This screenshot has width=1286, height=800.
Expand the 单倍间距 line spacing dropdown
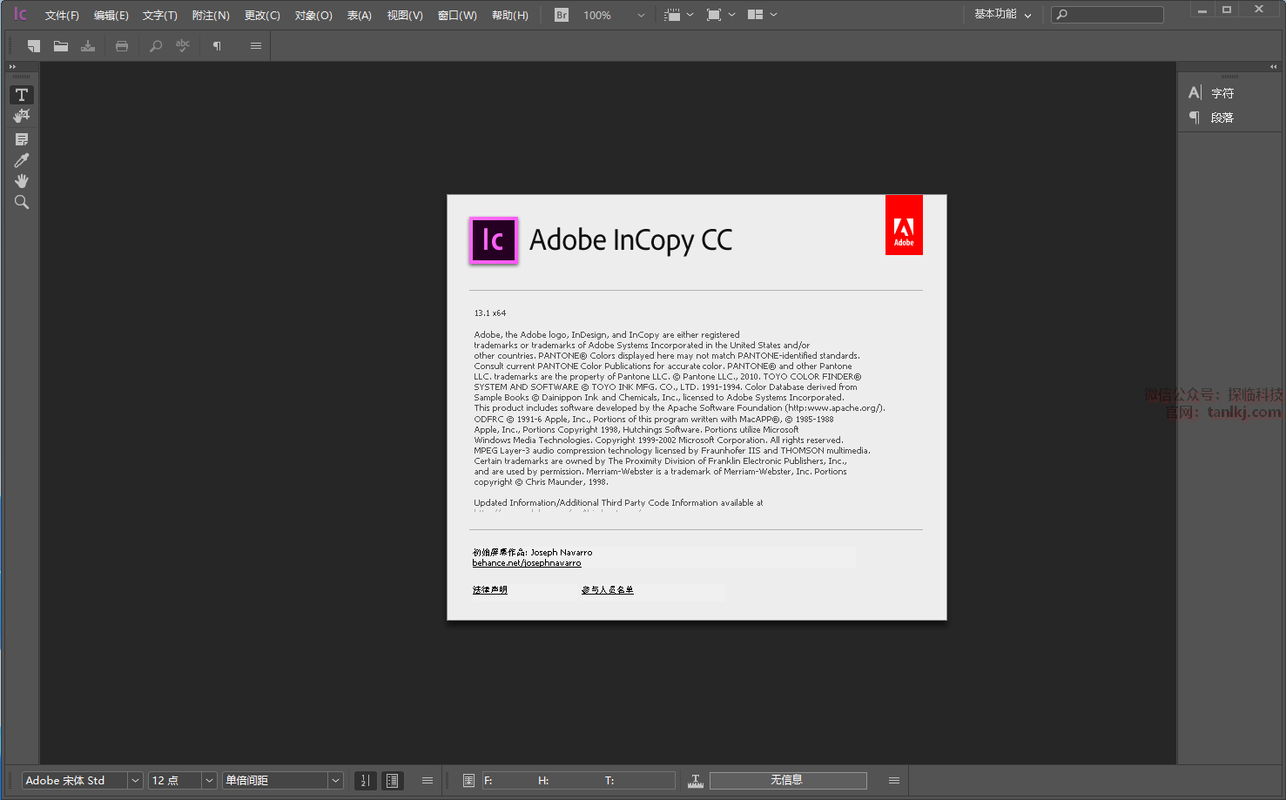click(x=335, y=781)
